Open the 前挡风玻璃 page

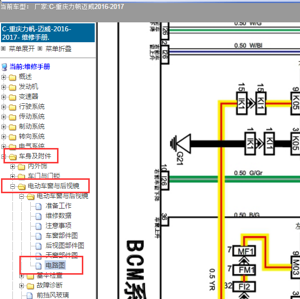[x=53, y=296]
